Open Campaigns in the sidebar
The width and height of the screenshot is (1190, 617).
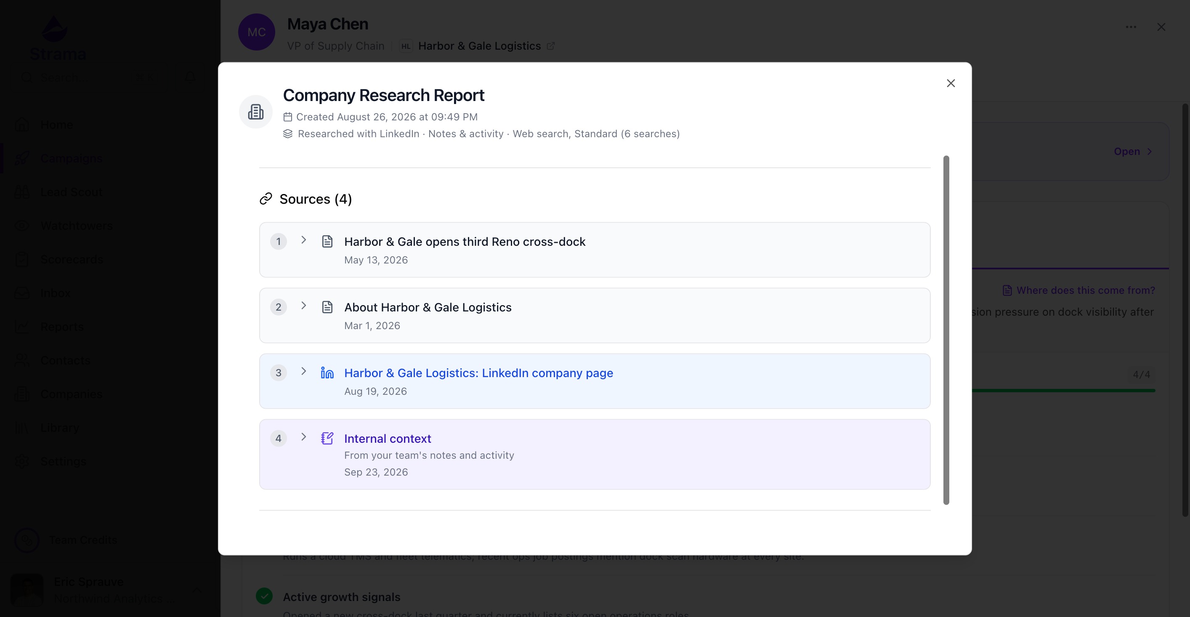71,158
